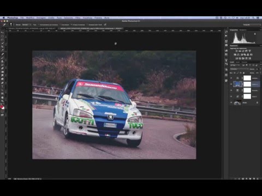Select the Spot Healing Brush tool in toolbox
Screen dimensions: 262x196
[2, 54]
